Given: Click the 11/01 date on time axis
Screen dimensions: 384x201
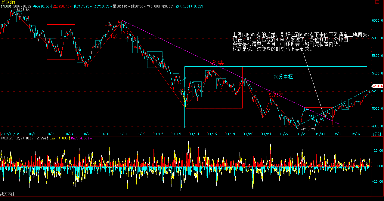Looking at the screenshot, I should coord(122,134).
